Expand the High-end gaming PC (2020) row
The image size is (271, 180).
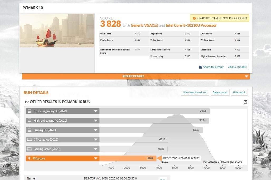click(x=96, y=121)
